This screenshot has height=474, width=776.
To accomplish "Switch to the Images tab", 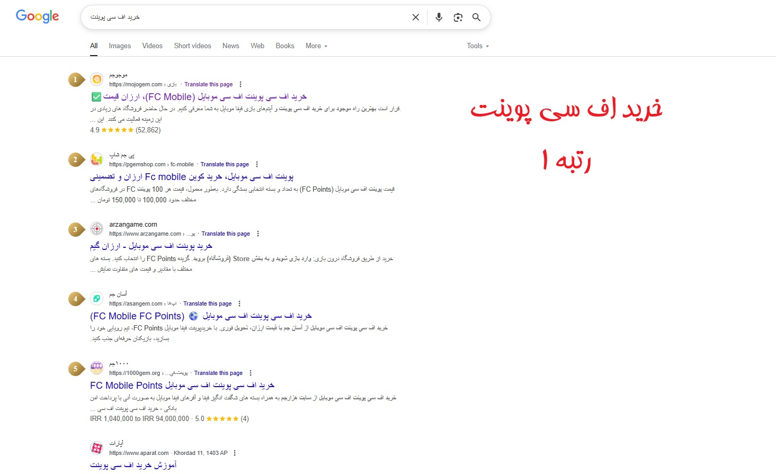I will coord(120,46).
